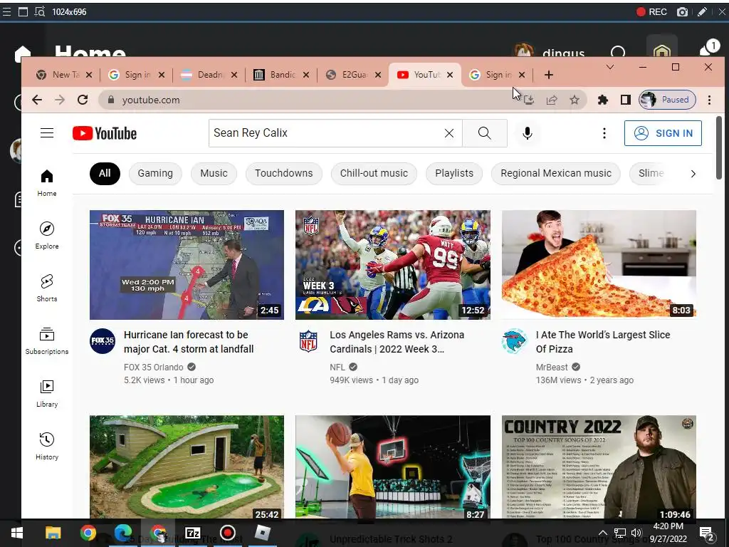This screenshot has width=729, height=547.
Task: Click the install app icon in address bar
Action: coord(529,100)
